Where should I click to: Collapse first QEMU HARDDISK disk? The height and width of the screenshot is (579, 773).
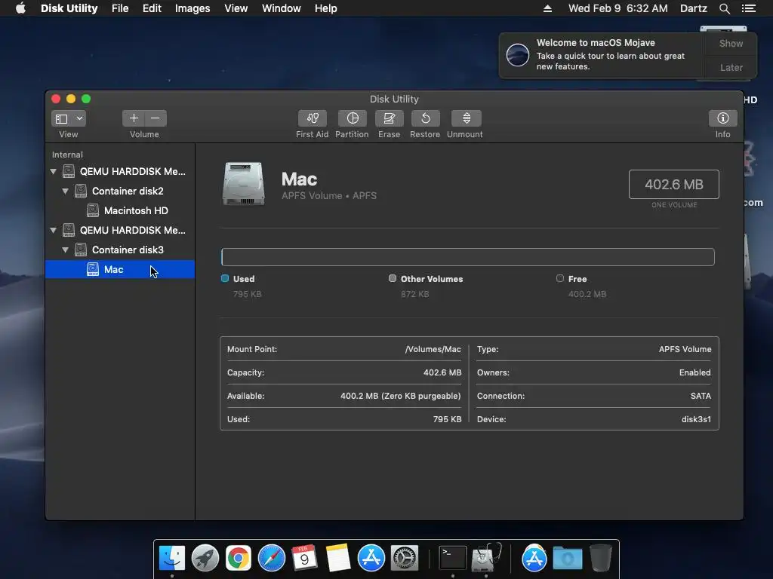coord(54,171)
